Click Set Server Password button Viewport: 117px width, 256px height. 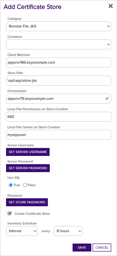point(28,168)
